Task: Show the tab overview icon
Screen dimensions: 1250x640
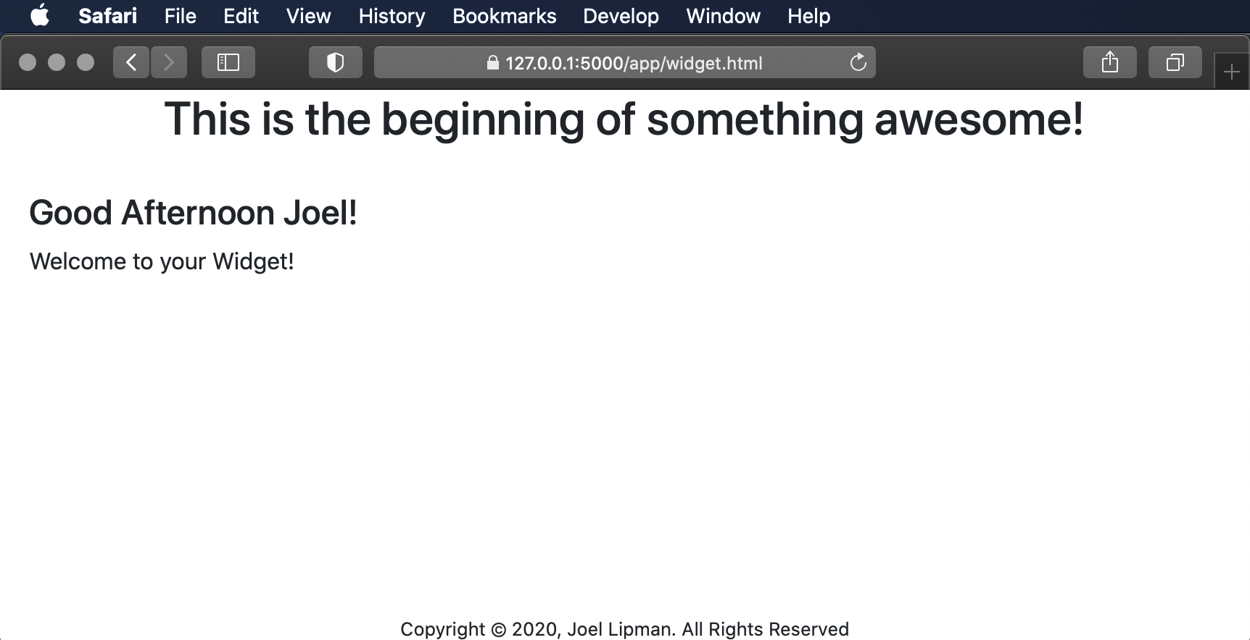Action: pos(1175,63)
